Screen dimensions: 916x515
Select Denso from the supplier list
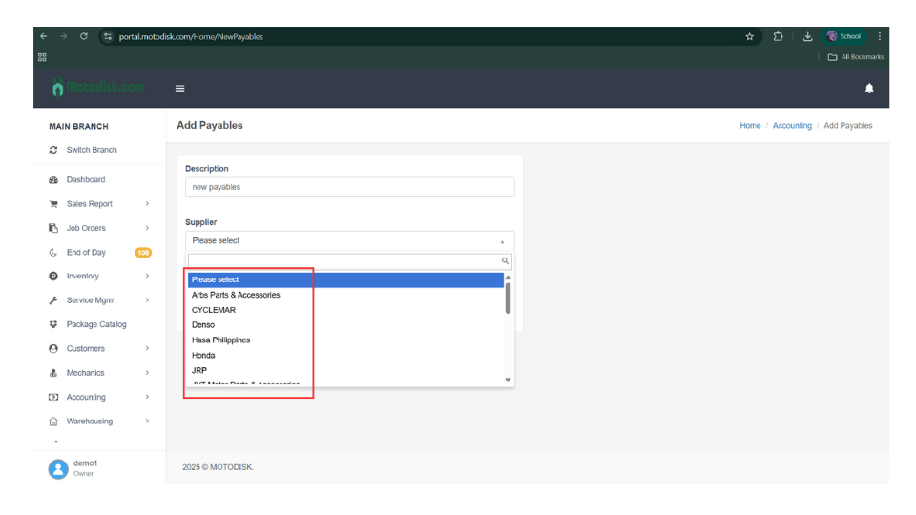point(203,325)
